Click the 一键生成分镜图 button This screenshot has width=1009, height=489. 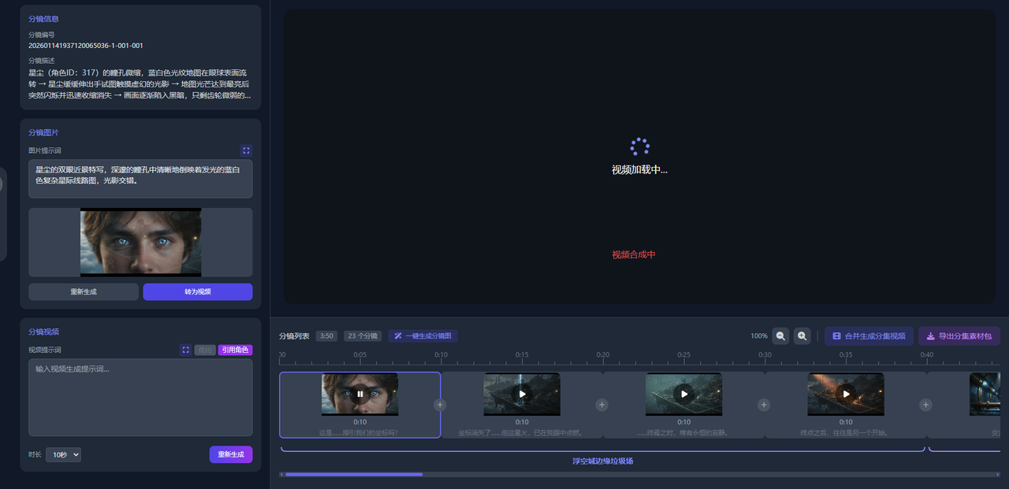coord(423,336)
